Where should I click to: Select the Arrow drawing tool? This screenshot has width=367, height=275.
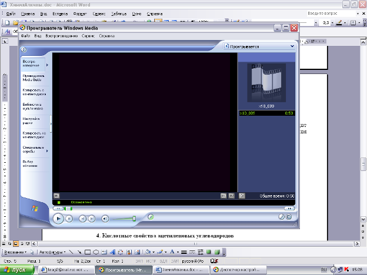[79, 252]
